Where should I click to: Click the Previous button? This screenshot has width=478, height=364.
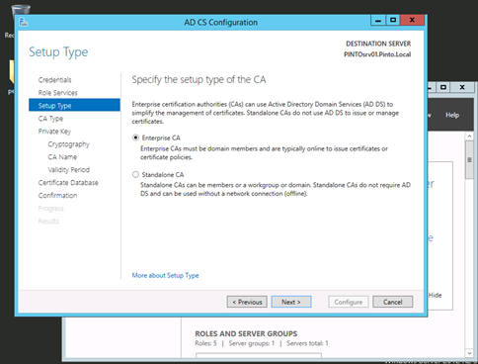tap(247, 302)
